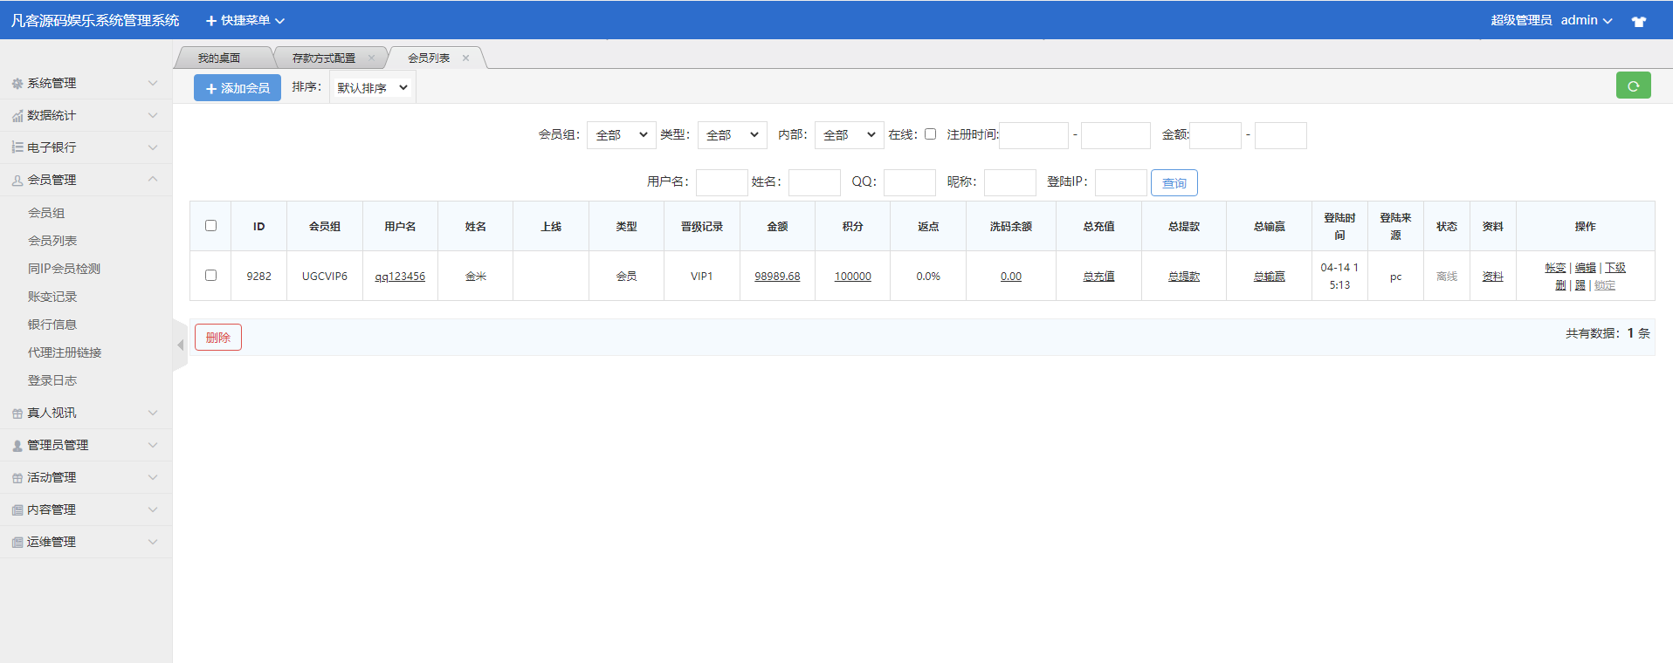
Task: Open the username link qq123456
Action: [400, 277]
